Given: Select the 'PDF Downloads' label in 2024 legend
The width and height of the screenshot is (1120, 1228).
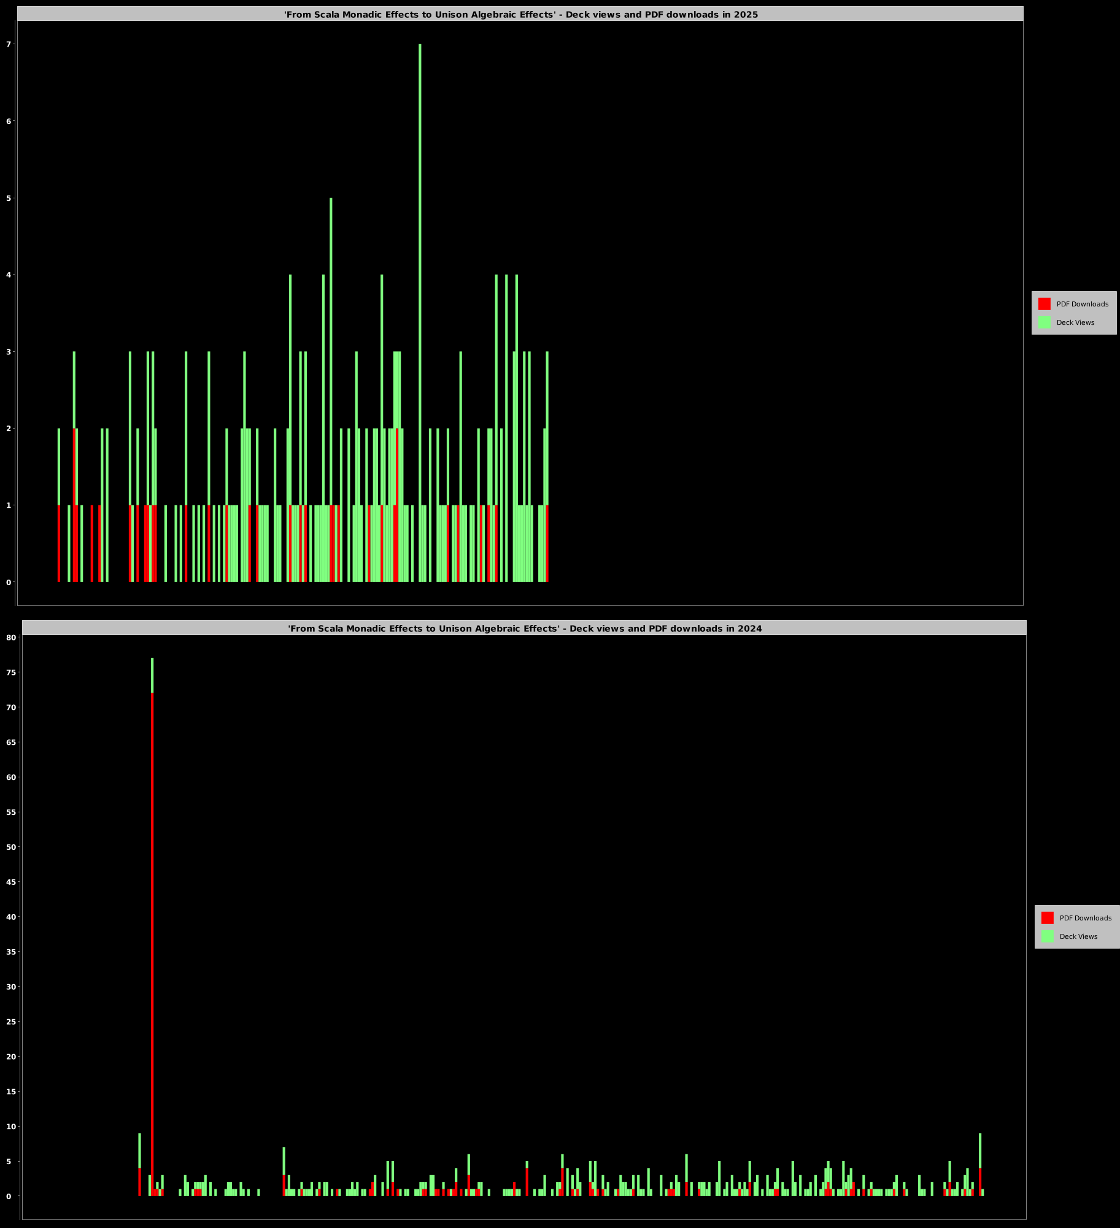Looking at the screenshot, I should pyautogui.click(x=1085, y=918).
